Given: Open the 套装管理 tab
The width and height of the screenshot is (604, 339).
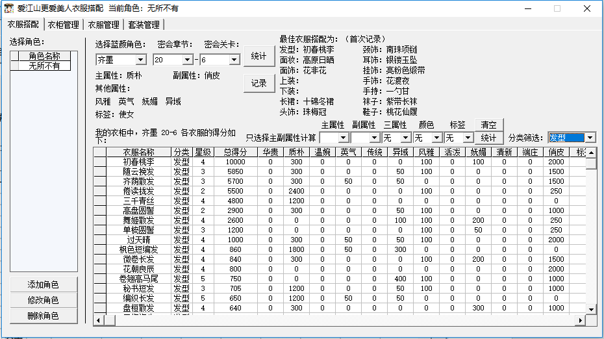Looking at the screenshot, I should click(x=144, y=25).
